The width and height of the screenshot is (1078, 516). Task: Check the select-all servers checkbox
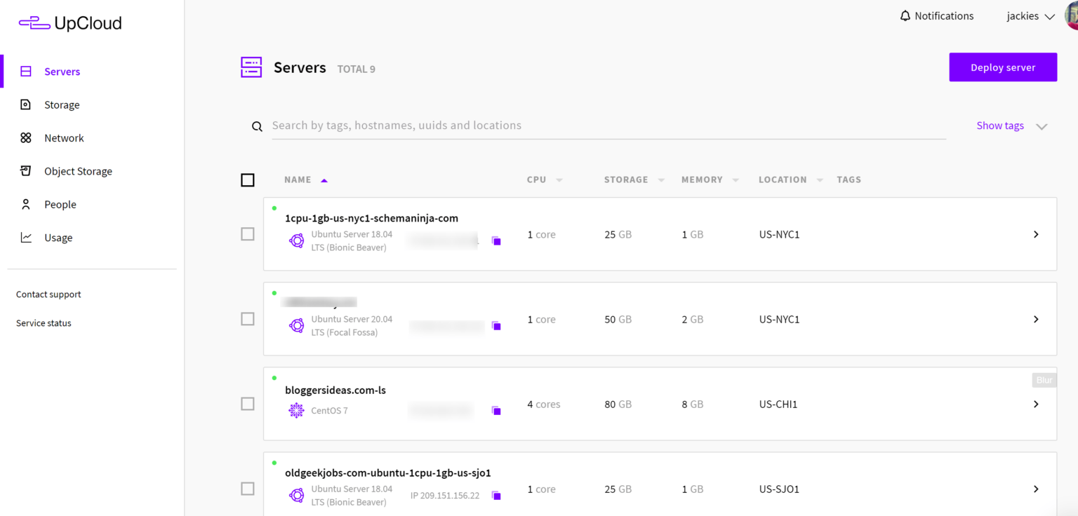click(247, 179)
